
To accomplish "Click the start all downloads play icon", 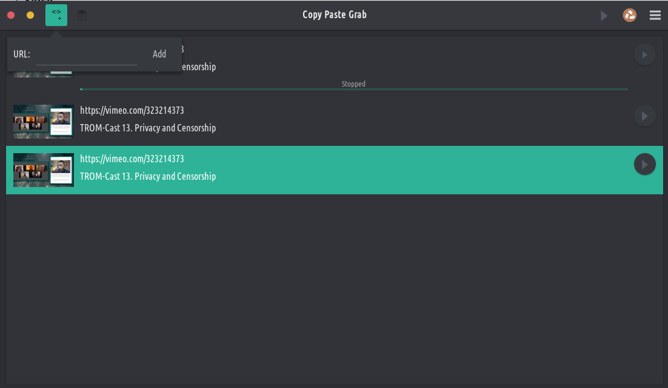I will (x=604, y=16).
